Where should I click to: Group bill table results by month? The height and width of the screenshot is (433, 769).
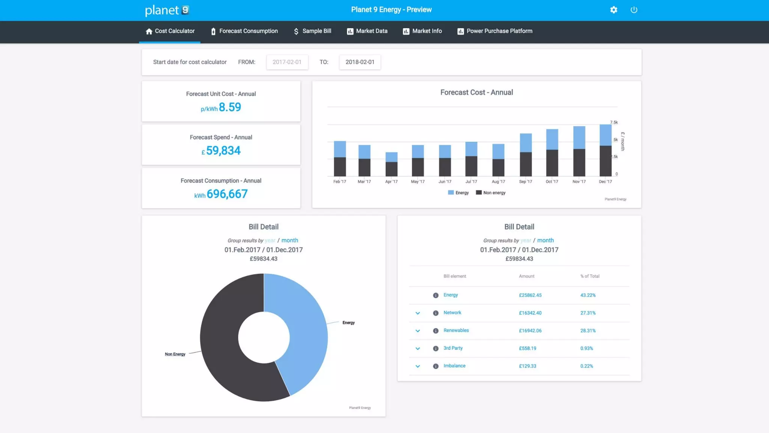(x=545, y=240)
